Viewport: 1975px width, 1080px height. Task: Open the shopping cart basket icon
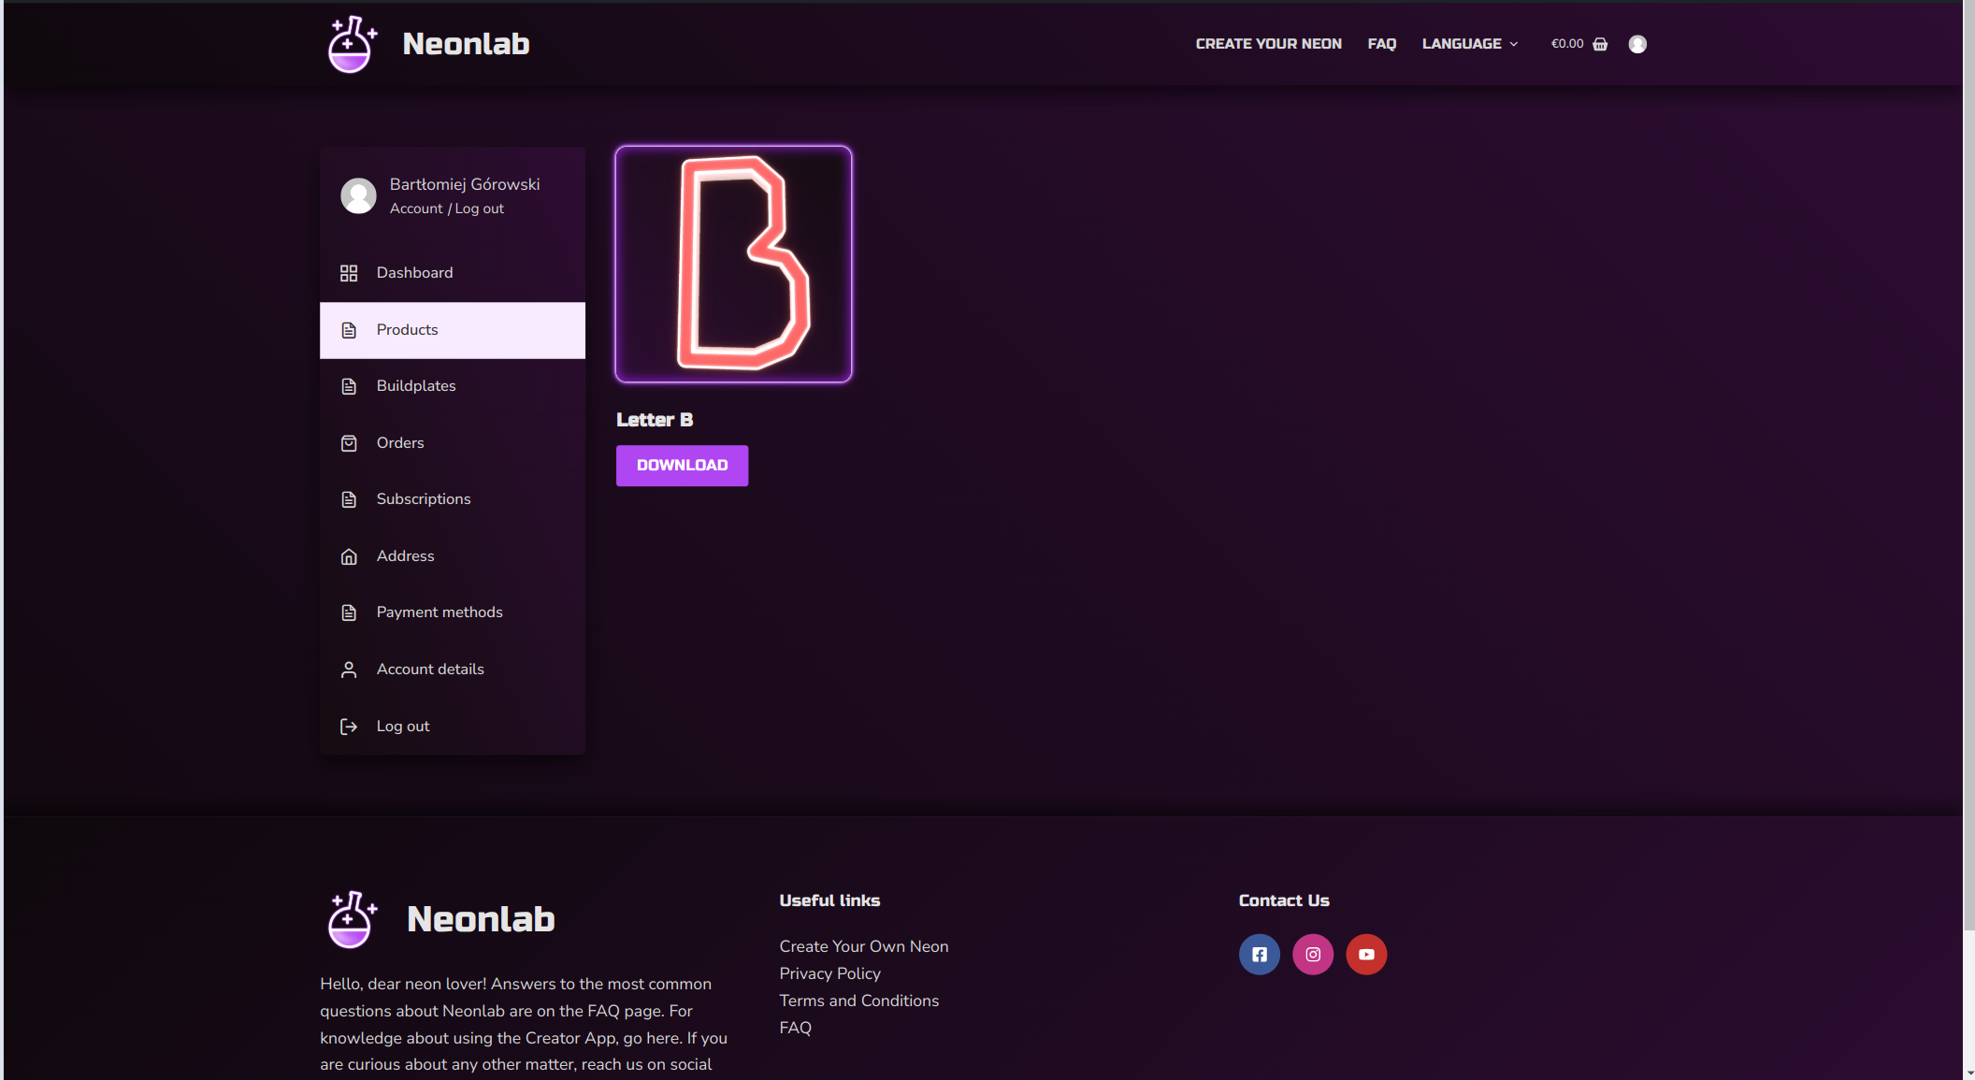click(1601, 43)
